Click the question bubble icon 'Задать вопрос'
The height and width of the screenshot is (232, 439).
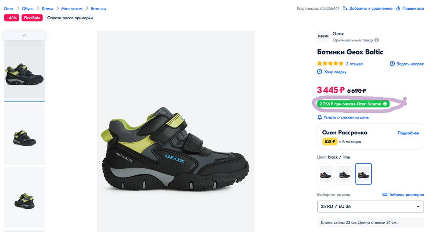point(392,64)
